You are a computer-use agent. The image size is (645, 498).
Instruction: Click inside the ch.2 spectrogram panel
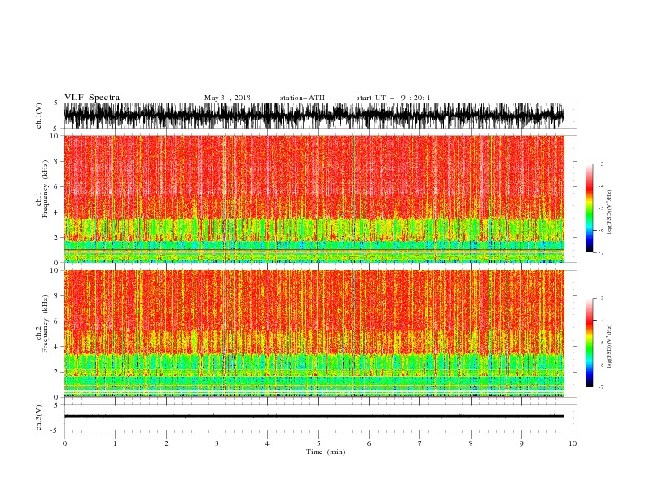[314, 334]
